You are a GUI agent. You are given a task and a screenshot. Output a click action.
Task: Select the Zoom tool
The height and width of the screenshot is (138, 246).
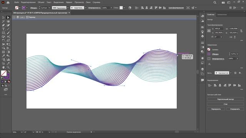coord(8,67)
